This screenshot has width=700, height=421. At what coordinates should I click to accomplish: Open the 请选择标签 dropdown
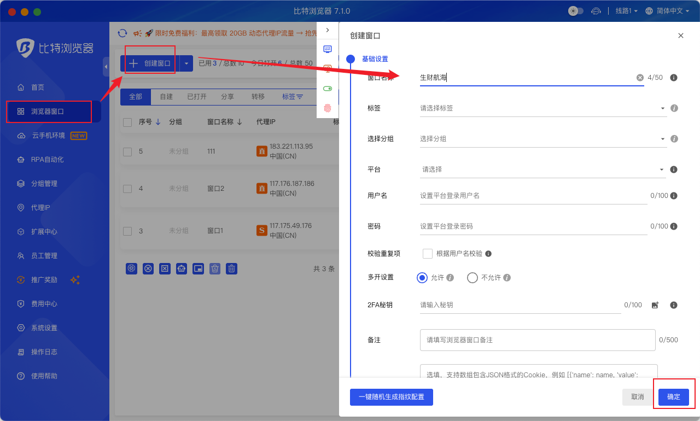pos(543,108)
